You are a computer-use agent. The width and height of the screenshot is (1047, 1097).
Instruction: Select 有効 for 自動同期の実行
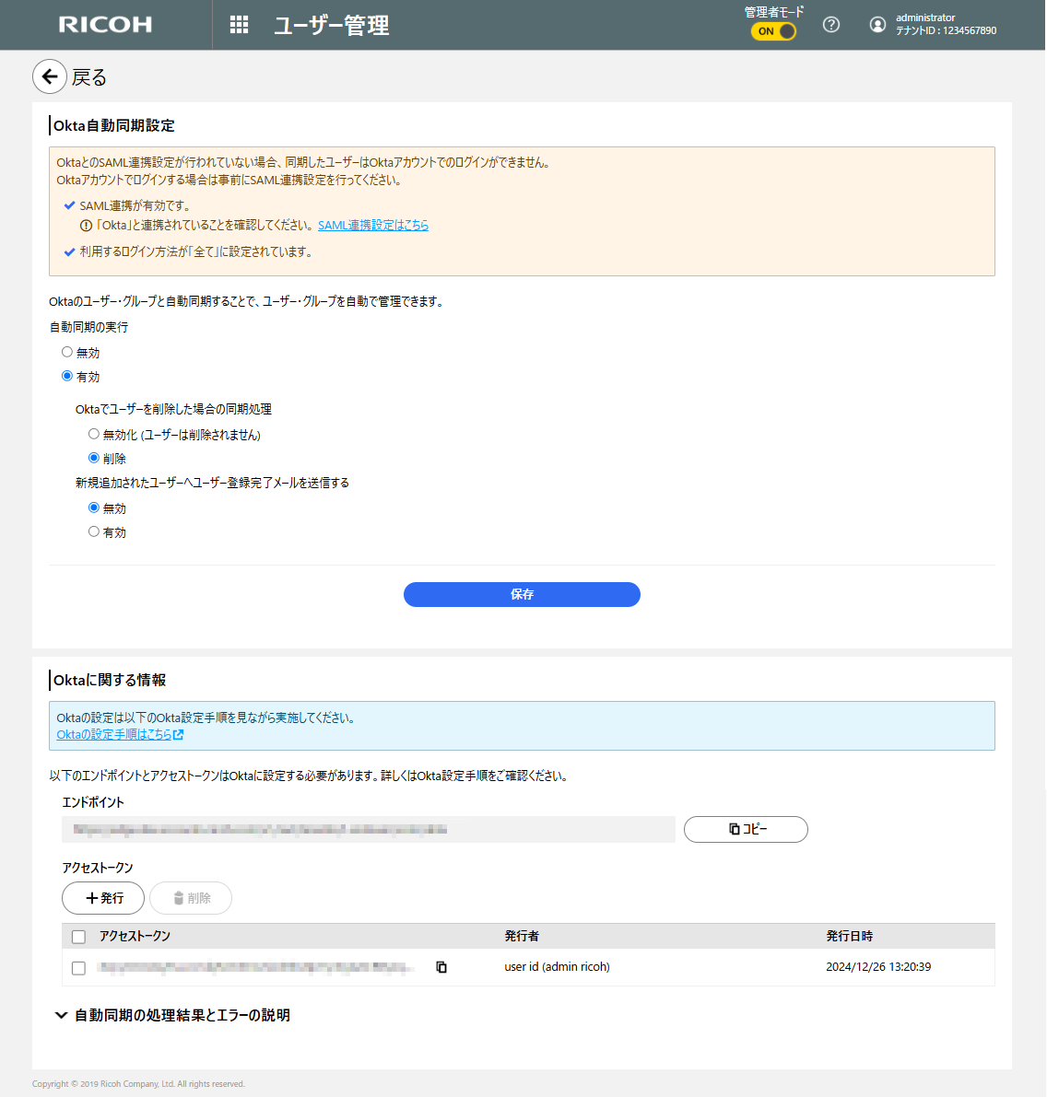(67, 376)
